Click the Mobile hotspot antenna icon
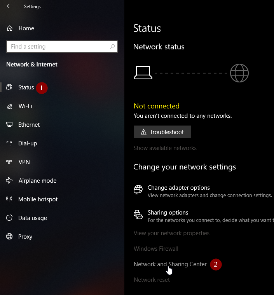Screen dimensions: 274x295 click(x=9, y=199)
